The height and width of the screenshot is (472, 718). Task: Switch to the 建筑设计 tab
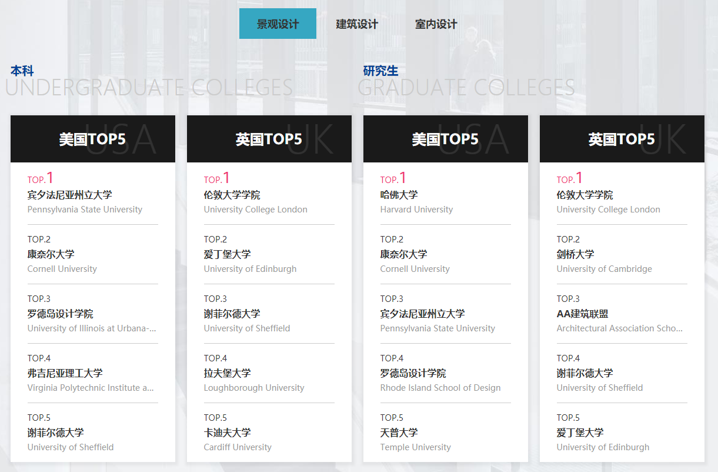pos(357,24)
